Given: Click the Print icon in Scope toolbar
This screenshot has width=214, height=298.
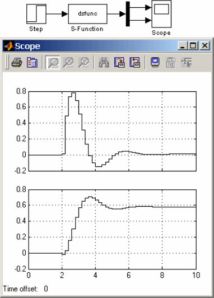Looking at the screenshot, I should pyautogui.click(x=17, y=62).
